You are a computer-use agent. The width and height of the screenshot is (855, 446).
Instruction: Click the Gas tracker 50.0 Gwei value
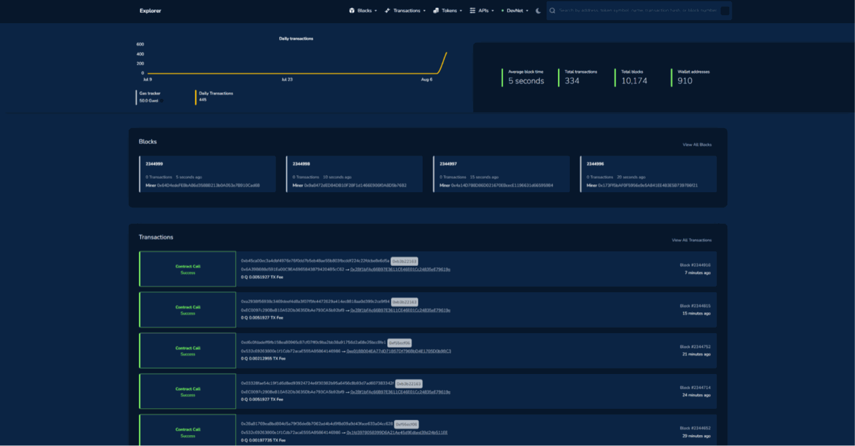pyautogui.click(x=148, y=101)
